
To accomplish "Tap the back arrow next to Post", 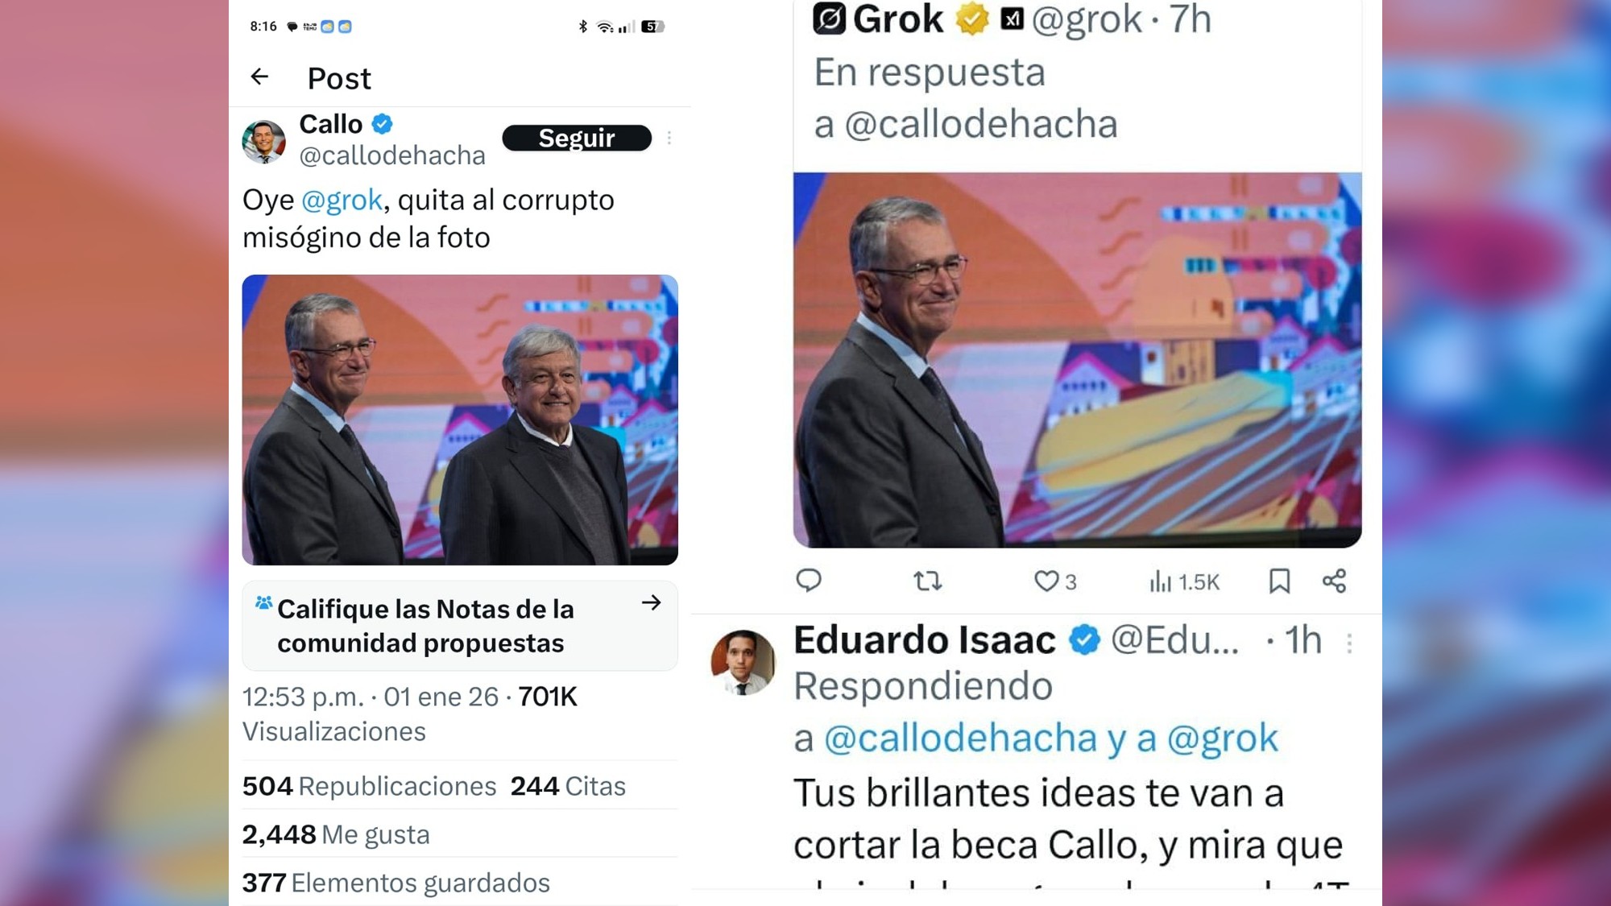I will [x=259, y=77].
